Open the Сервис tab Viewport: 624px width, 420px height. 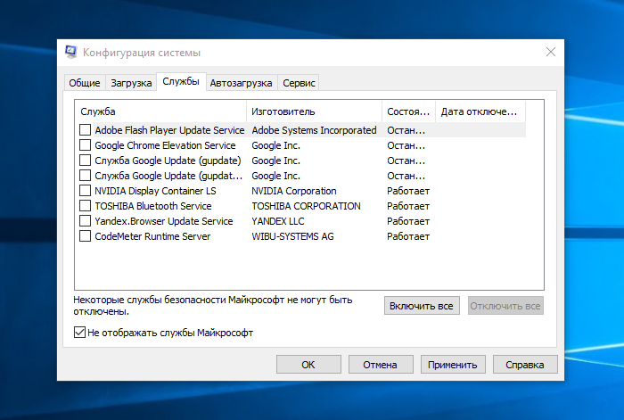point(299,83)
